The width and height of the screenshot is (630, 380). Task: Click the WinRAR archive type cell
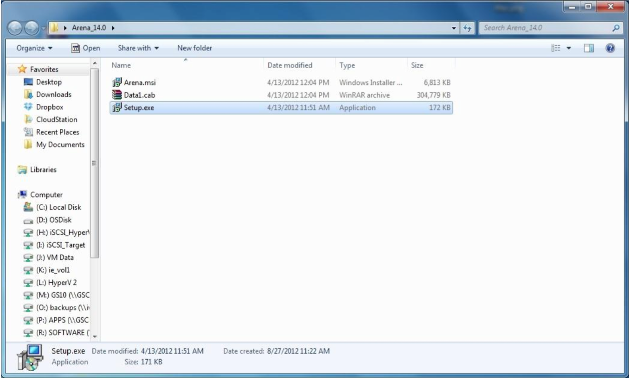[365, 95]
